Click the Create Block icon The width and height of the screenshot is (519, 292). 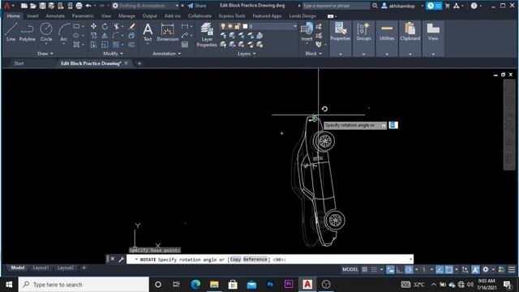pos(319,27)
